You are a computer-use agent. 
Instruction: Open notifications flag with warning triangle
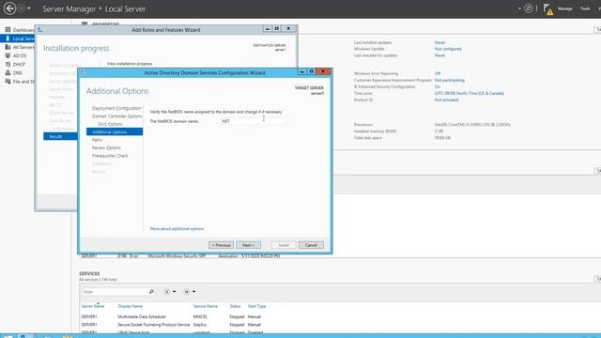548,8
